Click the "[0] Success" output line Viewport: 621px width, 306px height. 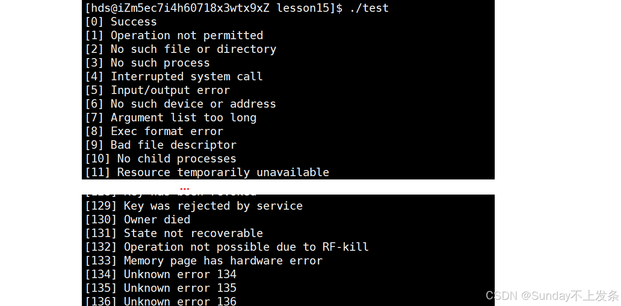(x=121, y=22)
